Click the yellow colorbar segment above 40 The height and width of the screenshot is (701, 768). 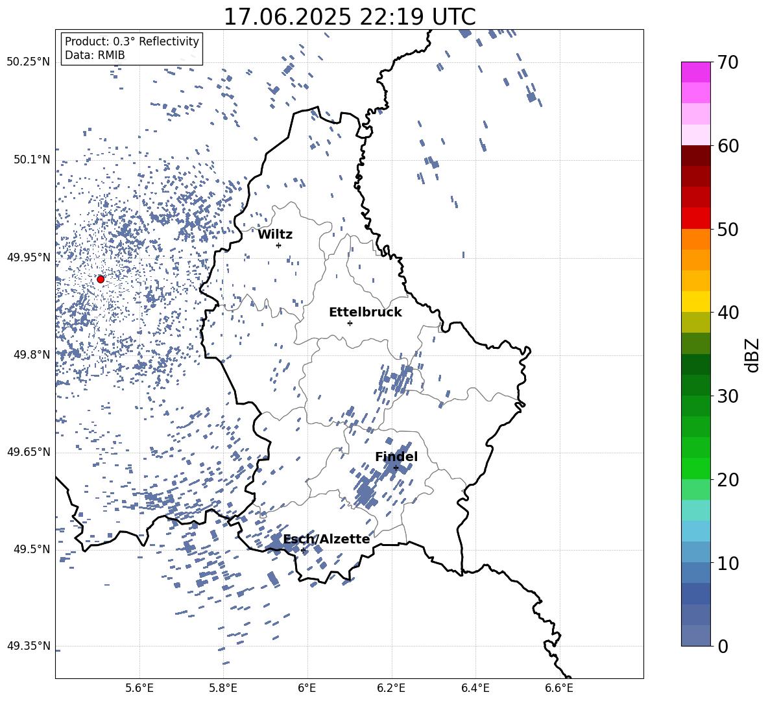coord(695,302)
